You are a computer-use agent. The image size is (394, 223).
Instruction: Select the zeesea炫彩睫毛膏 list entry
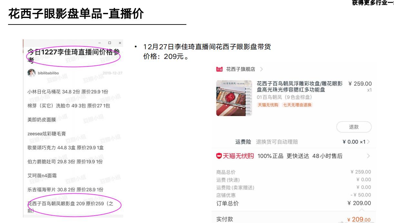(x=47, y=134)
